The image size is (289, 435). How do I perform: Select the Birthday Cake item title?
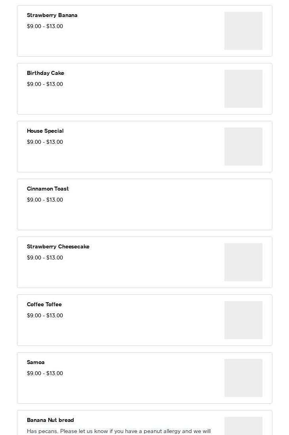pyautogui.click(x=45, y=73)
